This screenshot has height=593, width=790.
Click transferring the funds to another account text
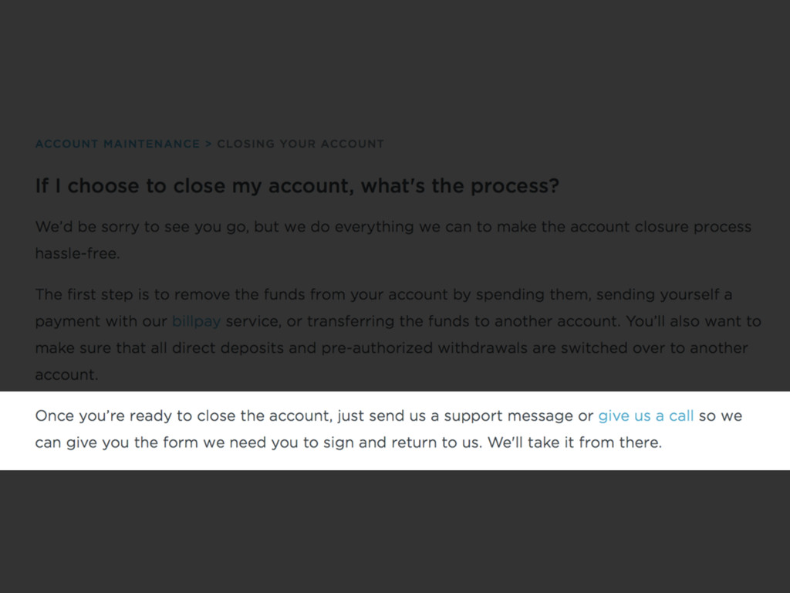pos(462,321)
